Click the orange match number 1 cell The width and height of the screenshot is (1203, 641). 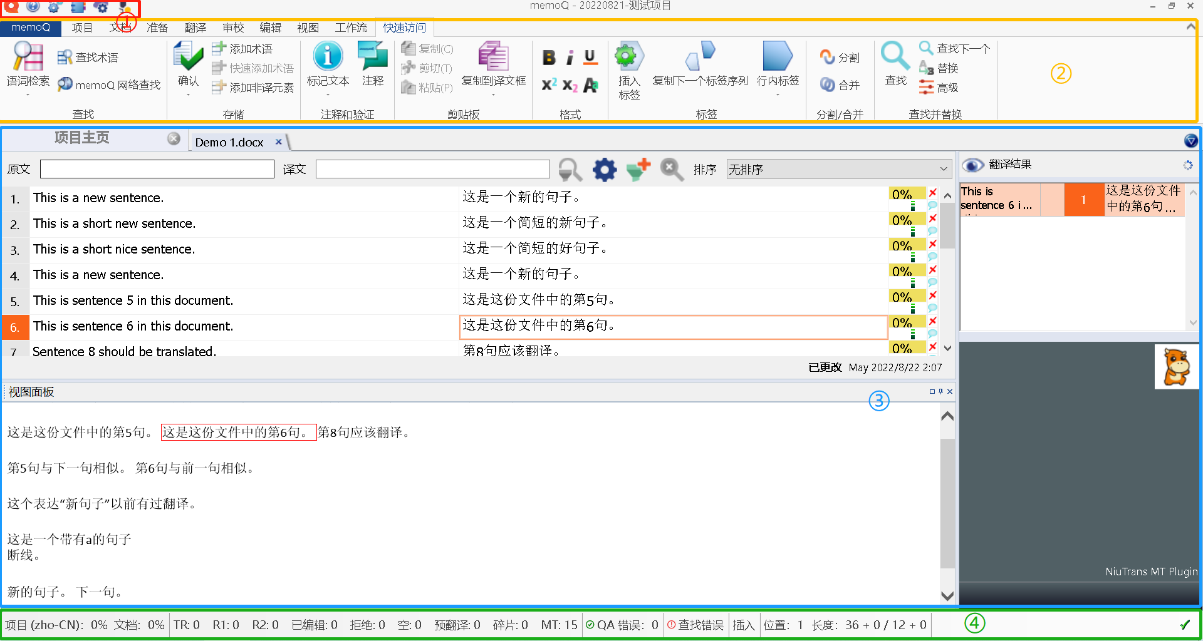point(1083,200)
